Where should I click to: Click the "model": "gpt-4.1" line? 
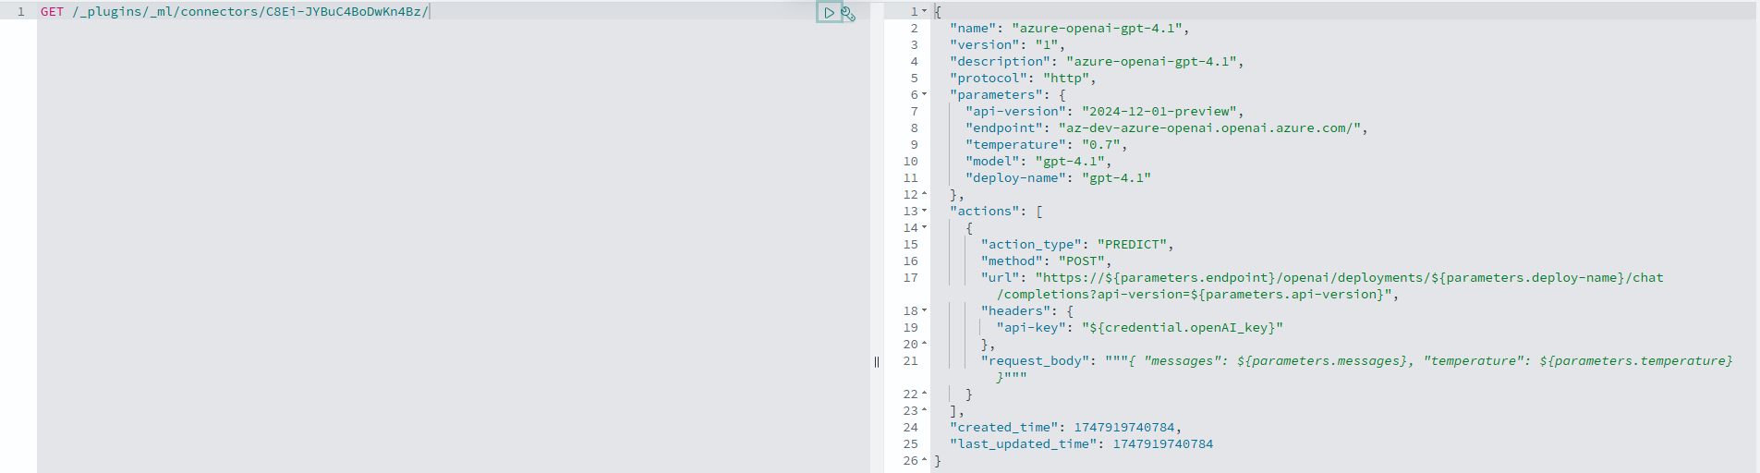(1038, 161)
